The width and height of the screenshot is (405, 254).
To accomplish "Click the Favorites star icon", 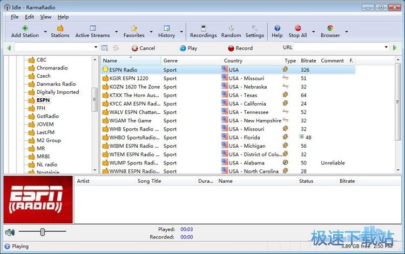I will click(x=133, y=28).
